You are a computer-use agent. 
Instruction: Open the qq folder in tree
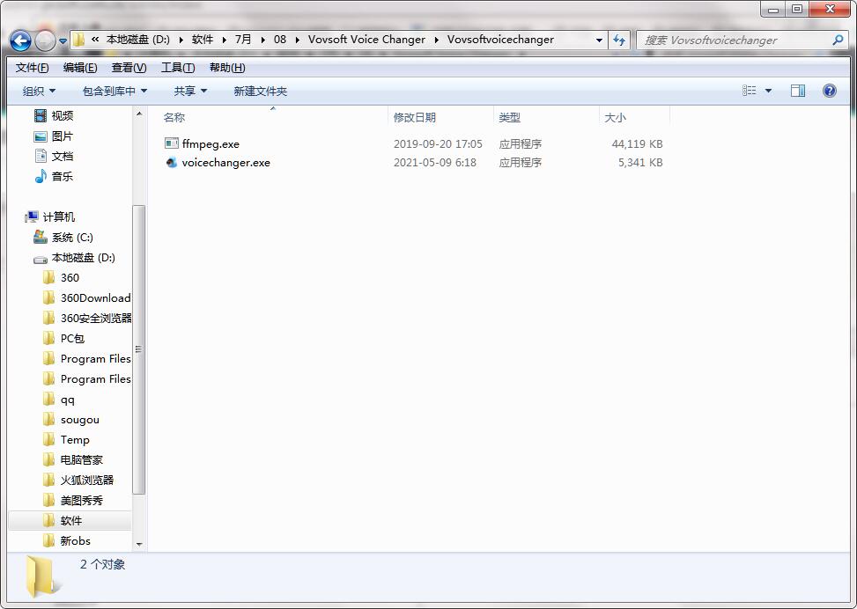pos(59,400)
